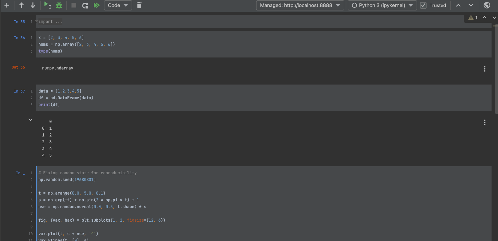498x241 pixels.
Task: Interrupt the kernel with stop icon
Action: [74, 5]
